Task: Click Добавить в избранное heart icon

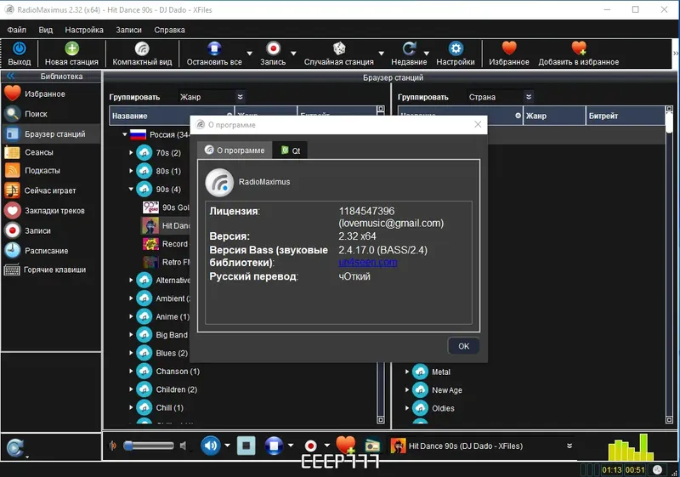Action: pos(579,48)
